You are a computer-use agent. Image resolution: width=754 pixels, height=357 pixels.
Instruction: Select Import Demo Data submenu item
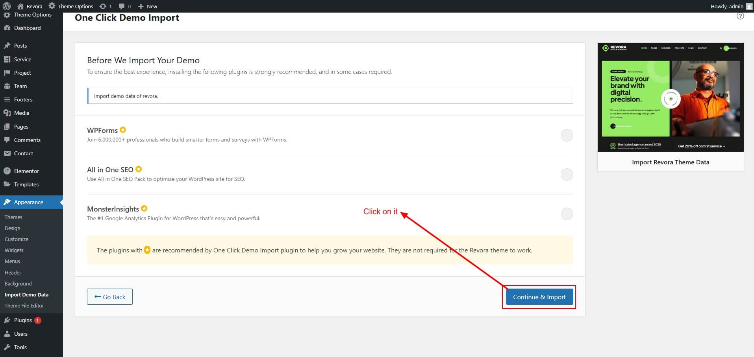coord(26,294)
